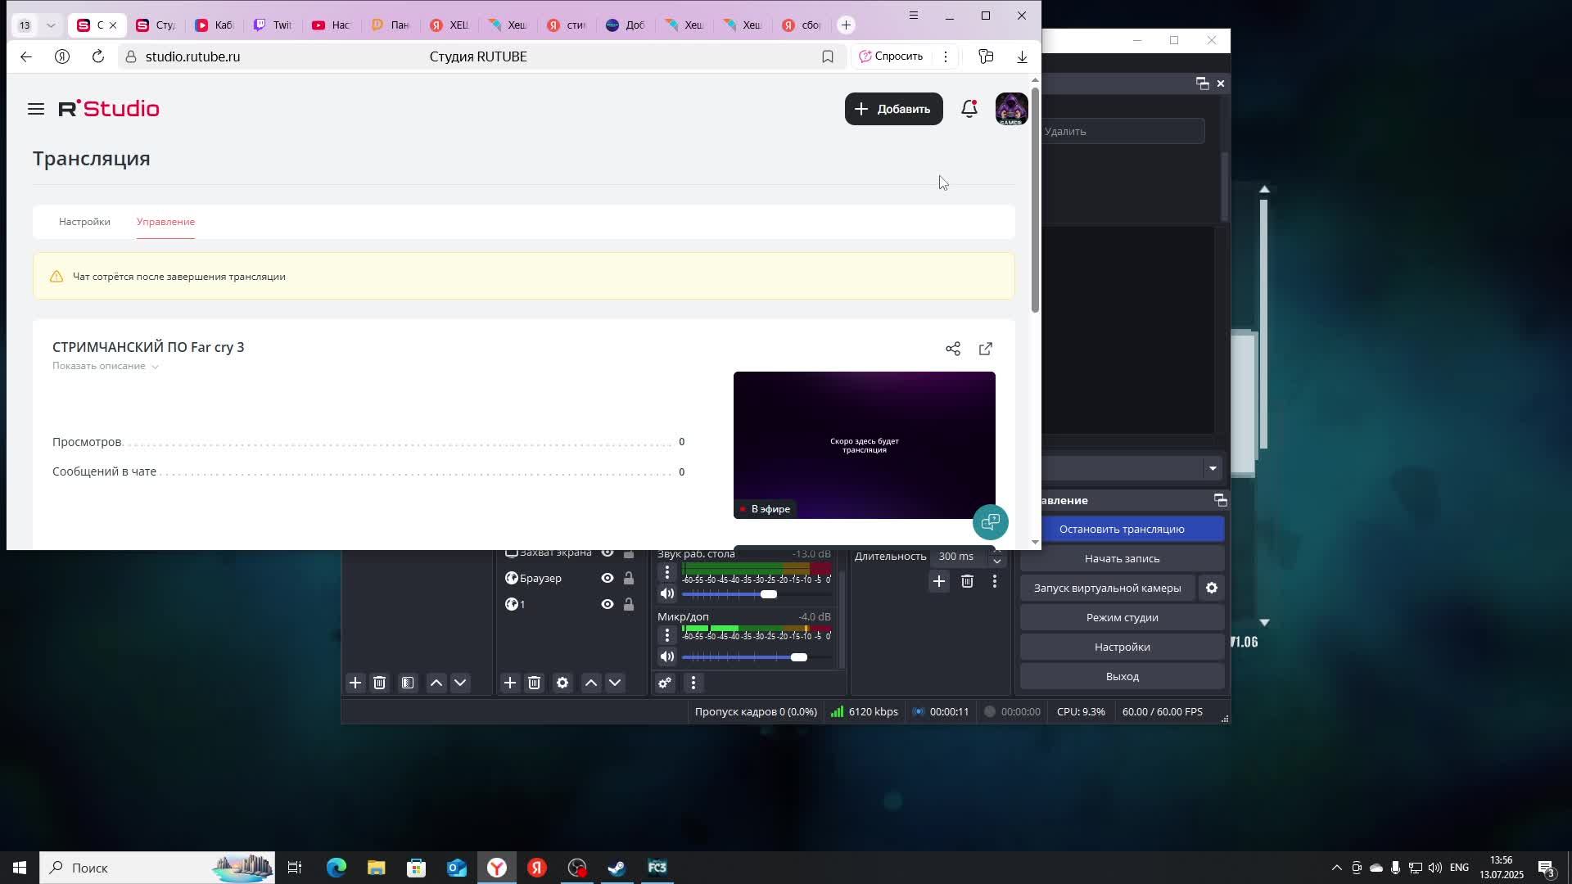This screenshot has height=884, width=1572.
Task: Share the stream via share icon
Action: coord(953,349)
